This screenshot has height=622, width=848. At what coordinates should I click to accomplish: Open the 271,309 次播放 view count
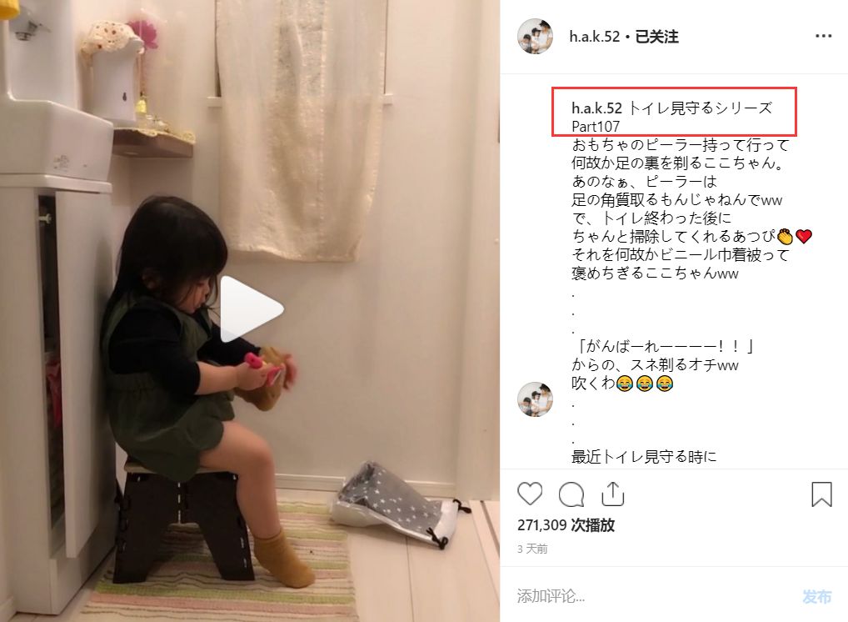566,525
